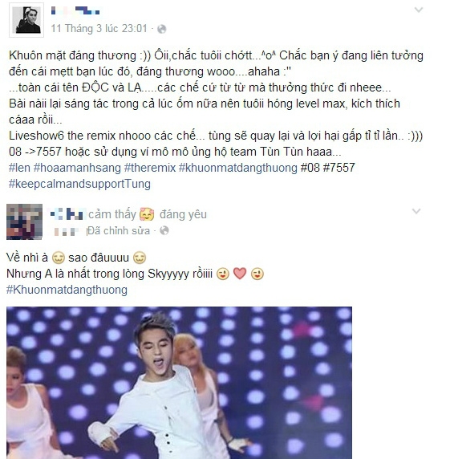Follow the #theremix hashtag link
This screenshot has height=459, width=450.
(150, 168)
